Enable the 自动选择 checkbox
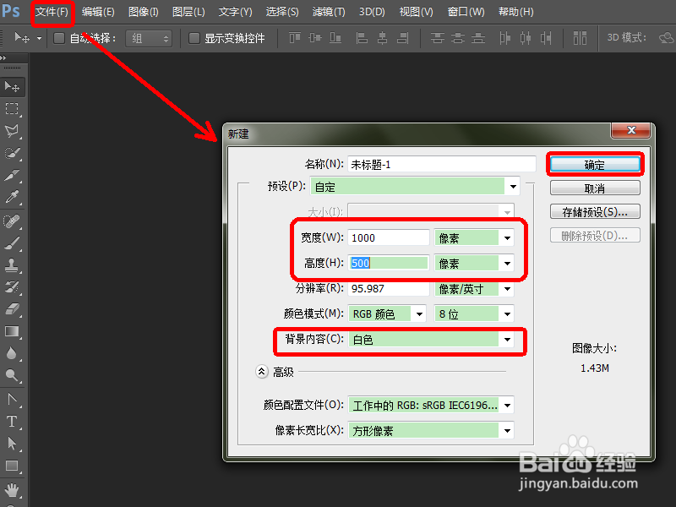This screenshot has width=676, height=507. pyautogui.click(x=59, y=38)
